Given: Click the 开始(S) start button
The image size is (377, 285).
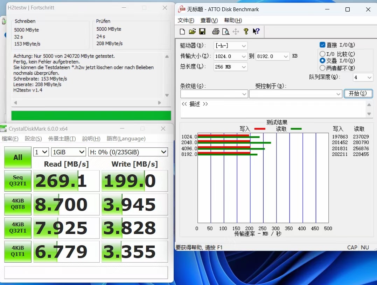Looking at the screenshot, I should (358, 94).
